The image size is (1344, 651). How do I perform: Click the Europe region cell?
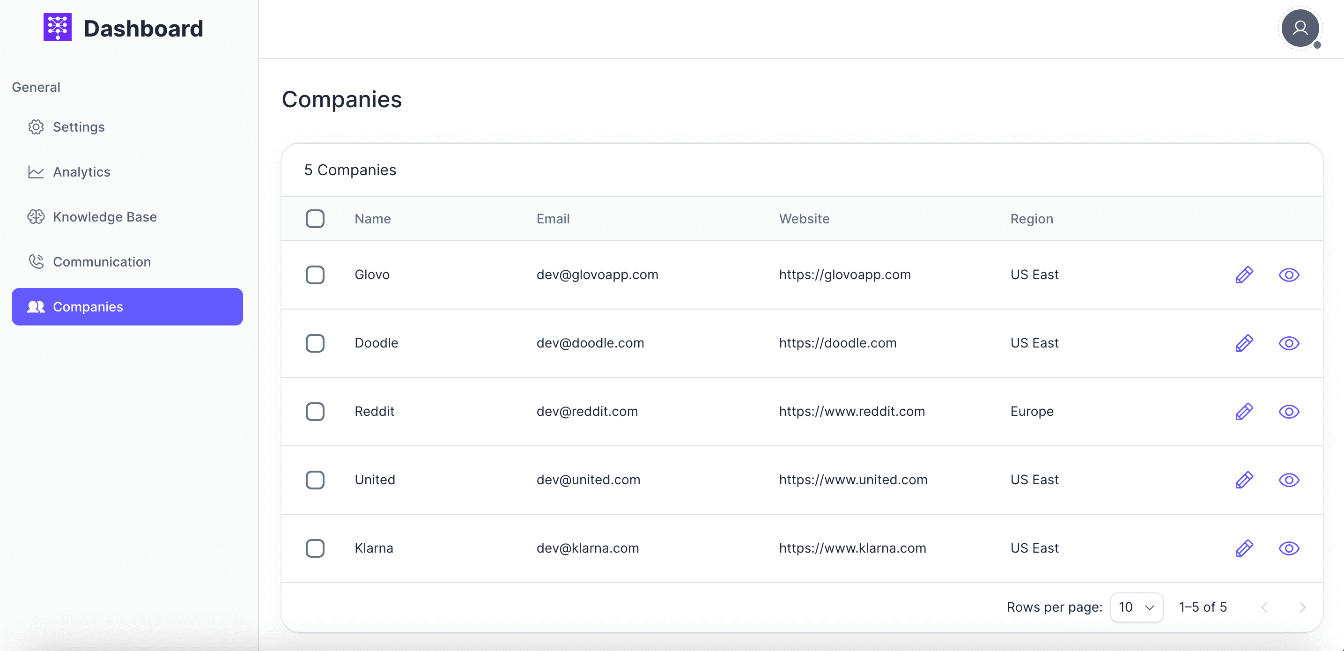(1032, 411)
